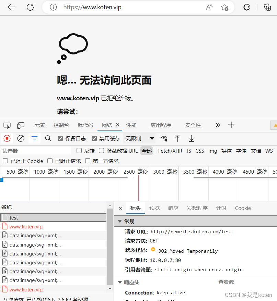Image resolution: width=277 pixels, height=301 pixels.
Task: Toggle the device emulation toolbar
Action: click(x=21, y=125)
